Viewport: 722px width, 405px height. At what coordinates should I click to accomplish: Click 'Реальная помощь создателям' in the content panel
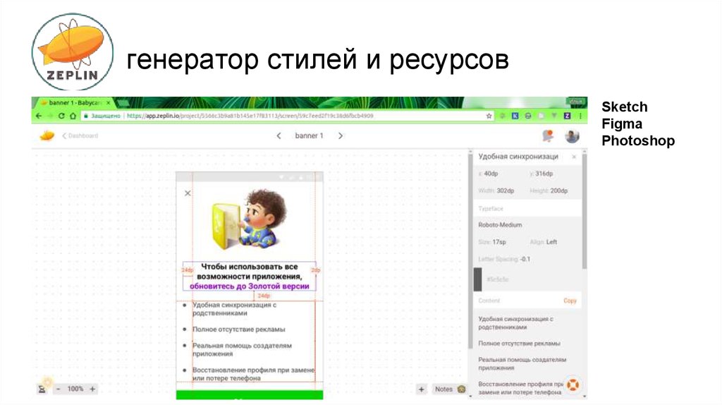pos(522,363)
